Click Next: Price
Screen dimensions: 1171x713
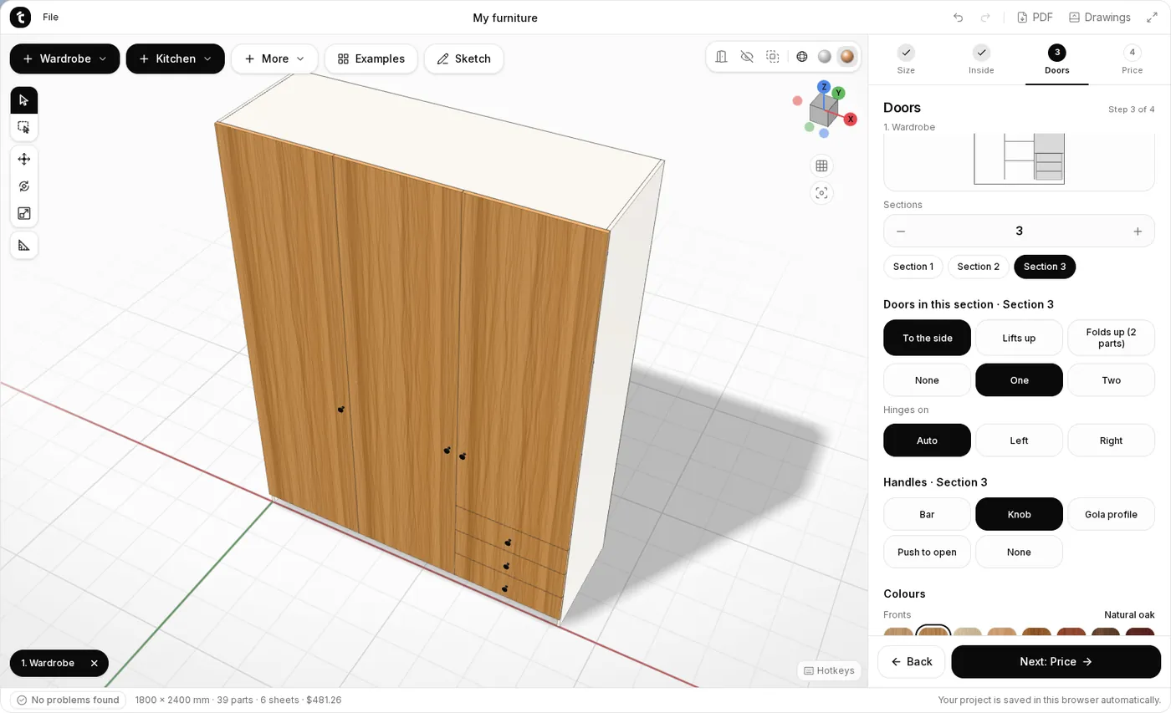(1056, 662)
